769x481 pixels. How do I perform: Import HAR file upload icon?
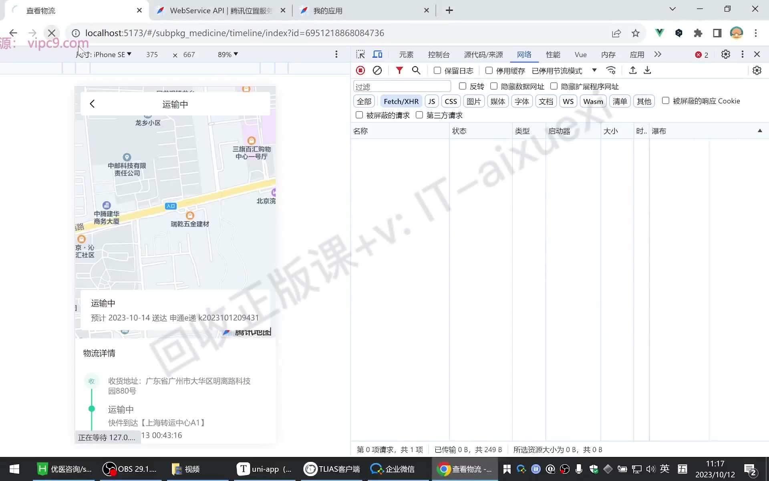(x=633, y=71)
